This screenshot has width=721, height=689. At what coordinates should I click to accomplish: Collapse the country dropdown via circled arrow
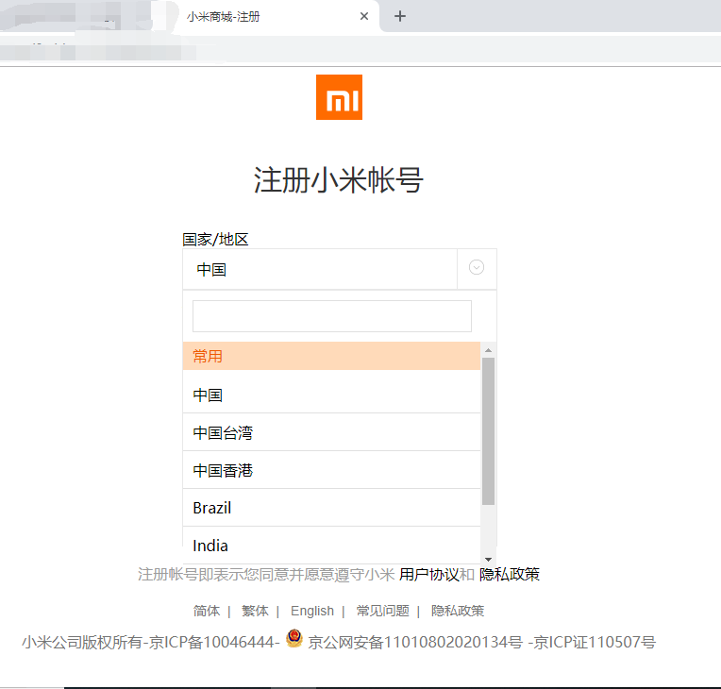point(477,268)
